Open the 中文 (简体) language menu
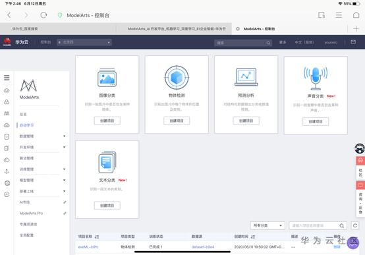 (304, 42)
